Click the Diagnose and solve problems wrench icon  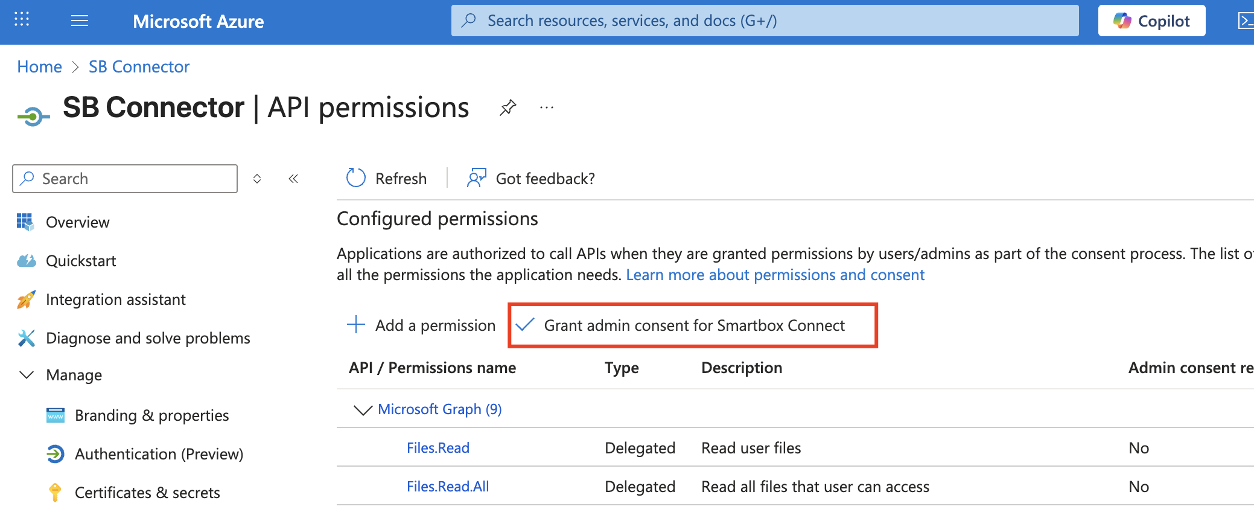tap(26, 338)
